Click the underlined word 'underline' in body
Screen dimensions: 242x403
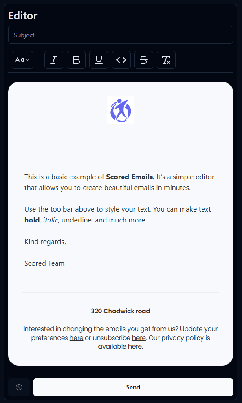[76, 220]
